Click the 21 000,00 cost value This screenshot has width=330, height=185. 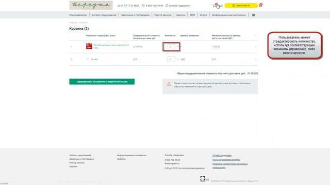[138, 47]
